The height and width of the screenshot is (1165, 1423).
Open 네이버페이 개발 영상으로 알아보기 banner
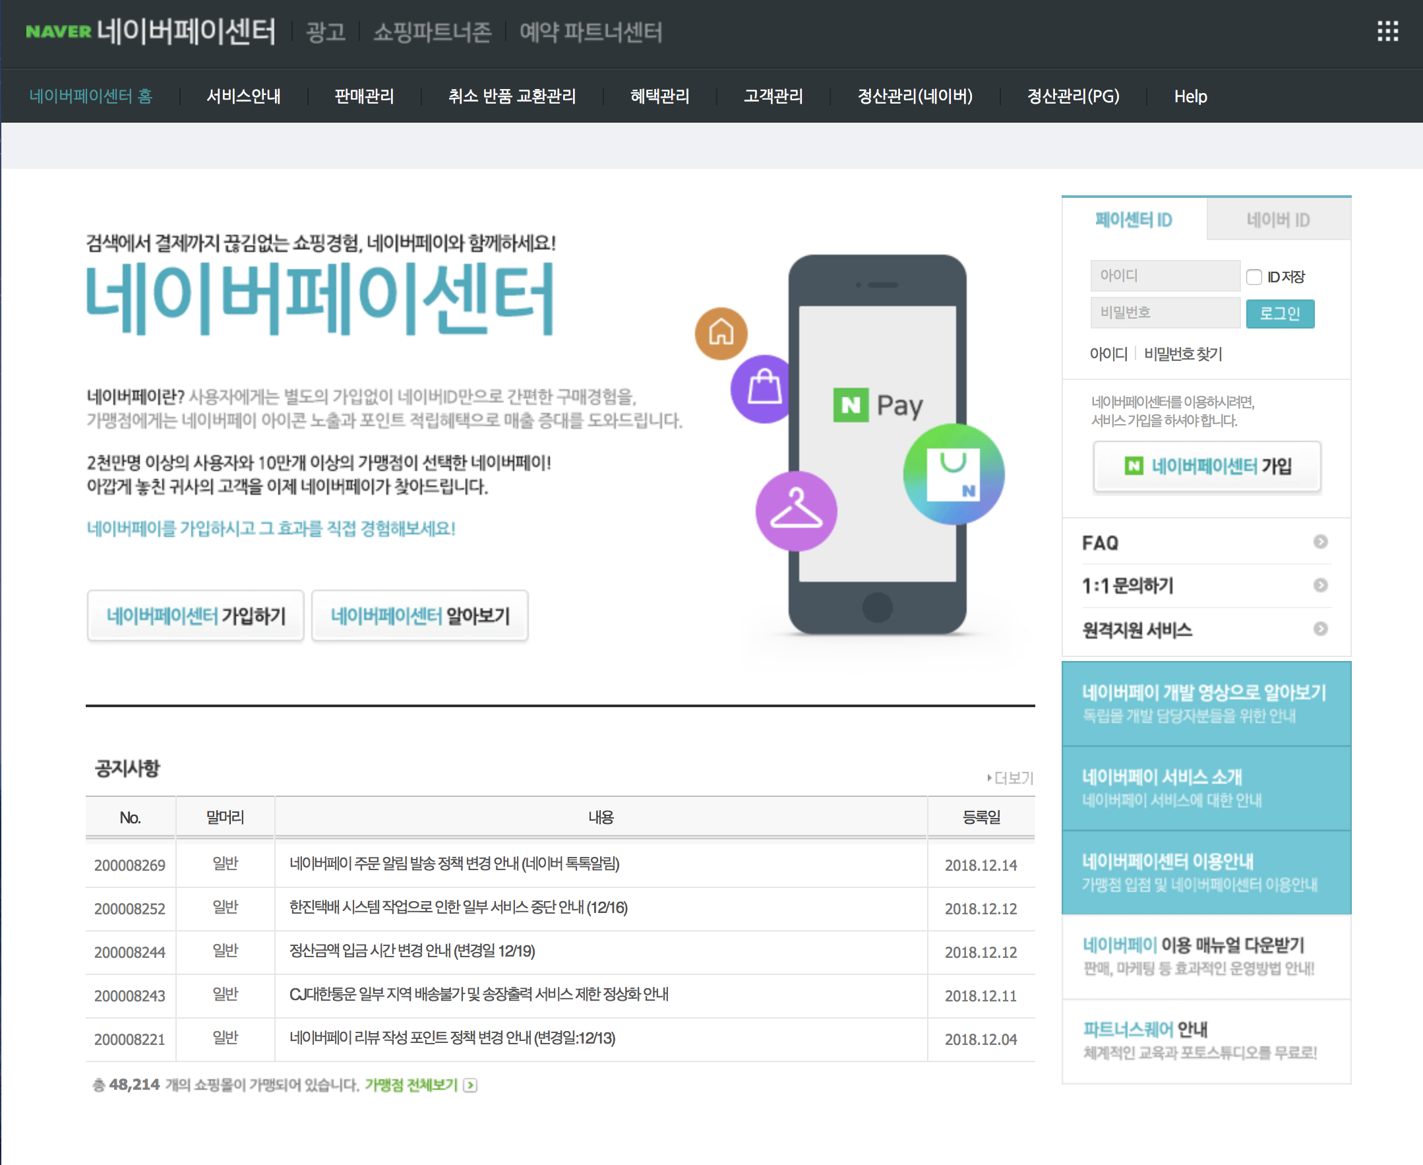[1205, 703]
